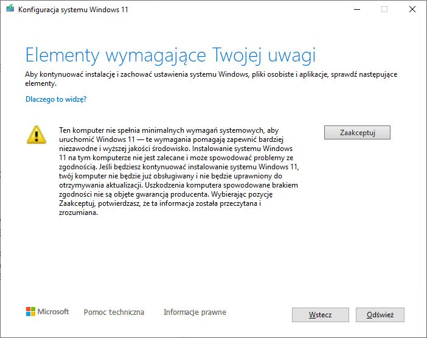Click the yellow warning triangle icon
427x338 pixels.
(36, 135)
